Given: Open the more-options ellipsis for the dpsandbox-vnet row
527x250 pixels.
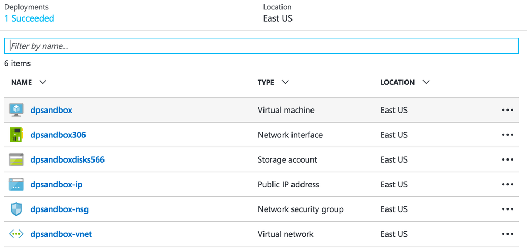Looking at the screenshot, I should [507, 234].
